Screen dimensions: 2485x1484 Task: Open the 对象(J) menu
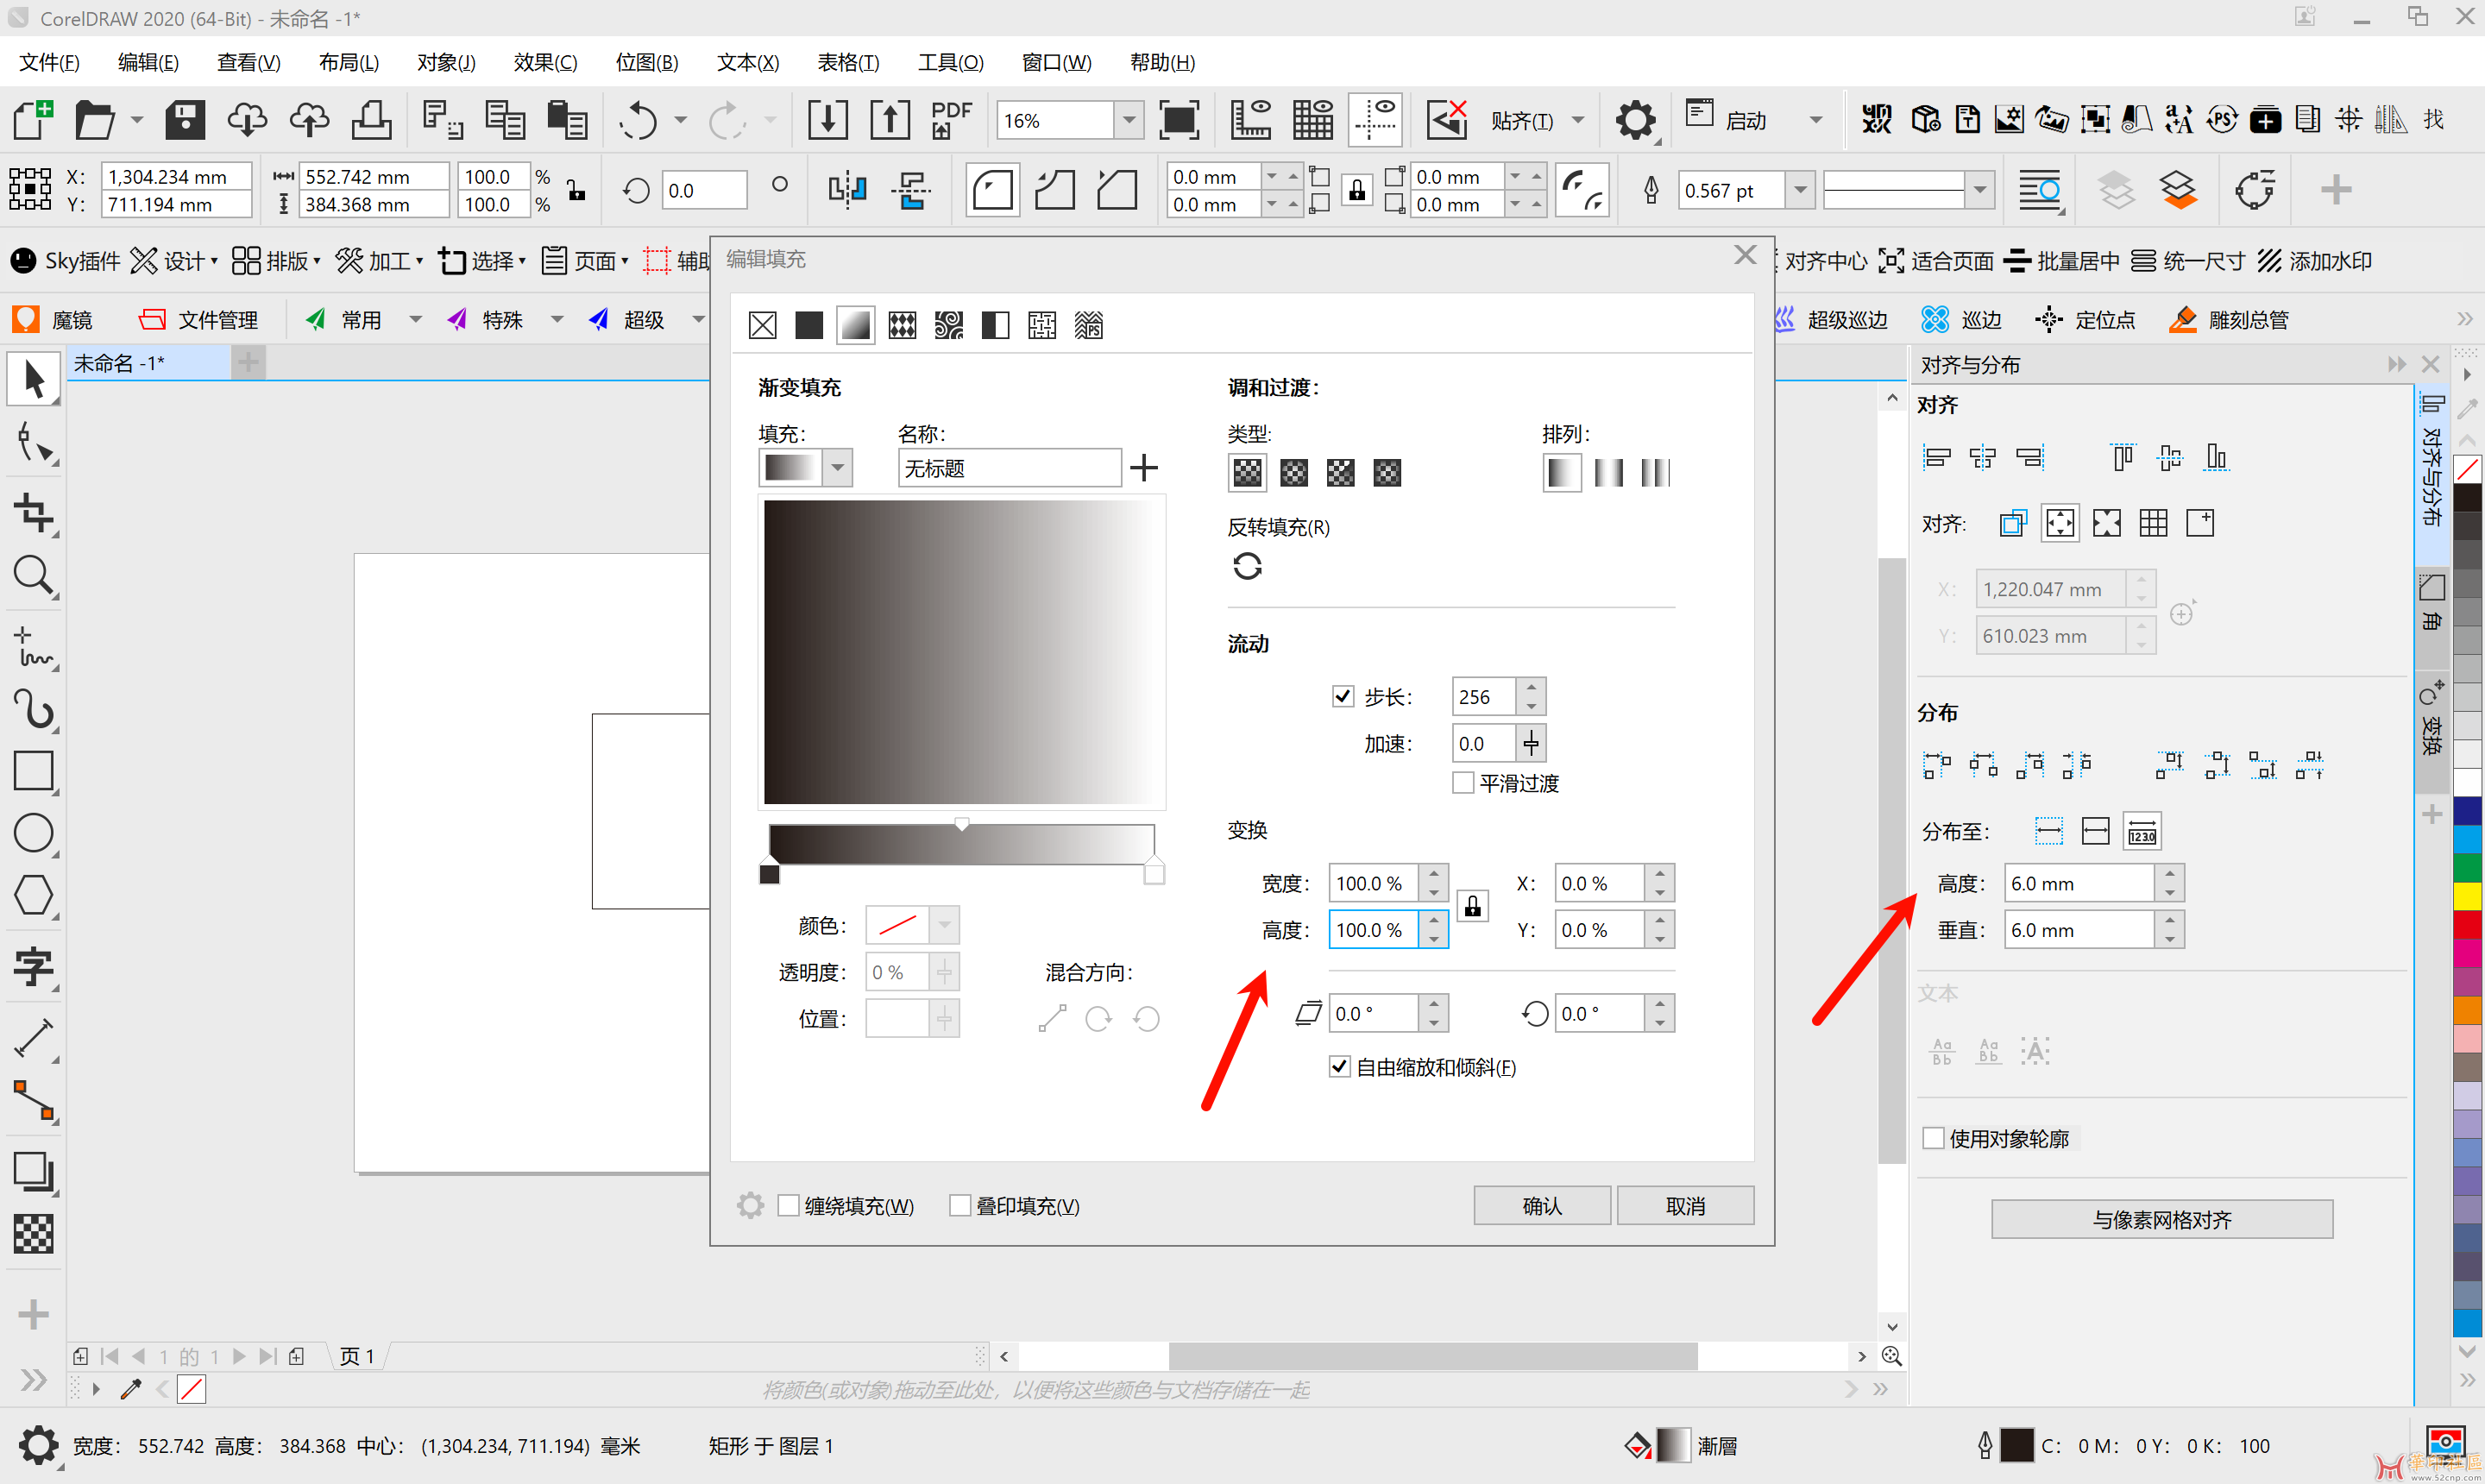(446, 62)
